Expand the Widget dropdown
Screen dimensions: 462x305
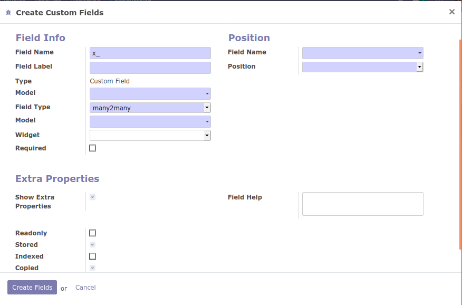(150, 136)
